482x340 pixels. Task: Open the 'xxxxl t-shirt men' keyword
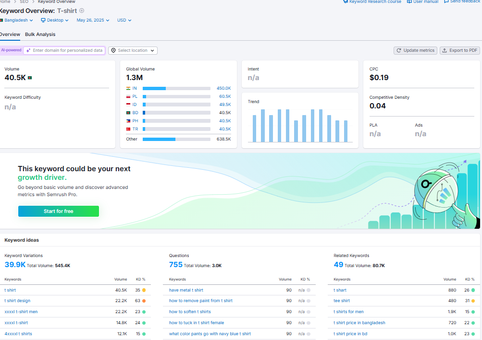point(21,312)
